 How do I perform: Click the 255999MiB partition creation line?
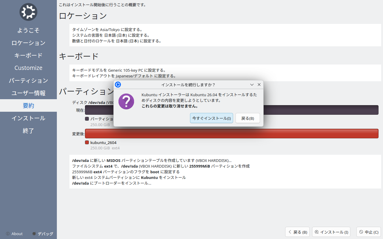point(161,166)
